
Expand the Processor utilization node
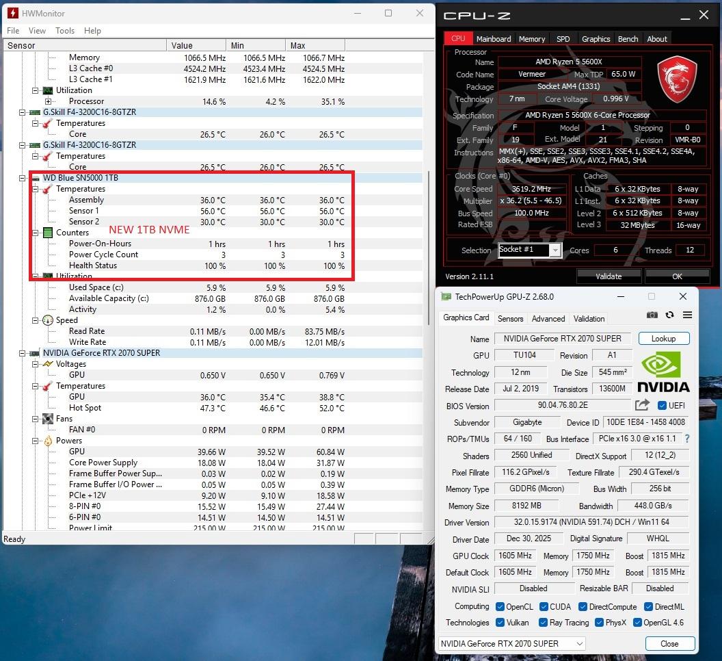coord(48,101)
